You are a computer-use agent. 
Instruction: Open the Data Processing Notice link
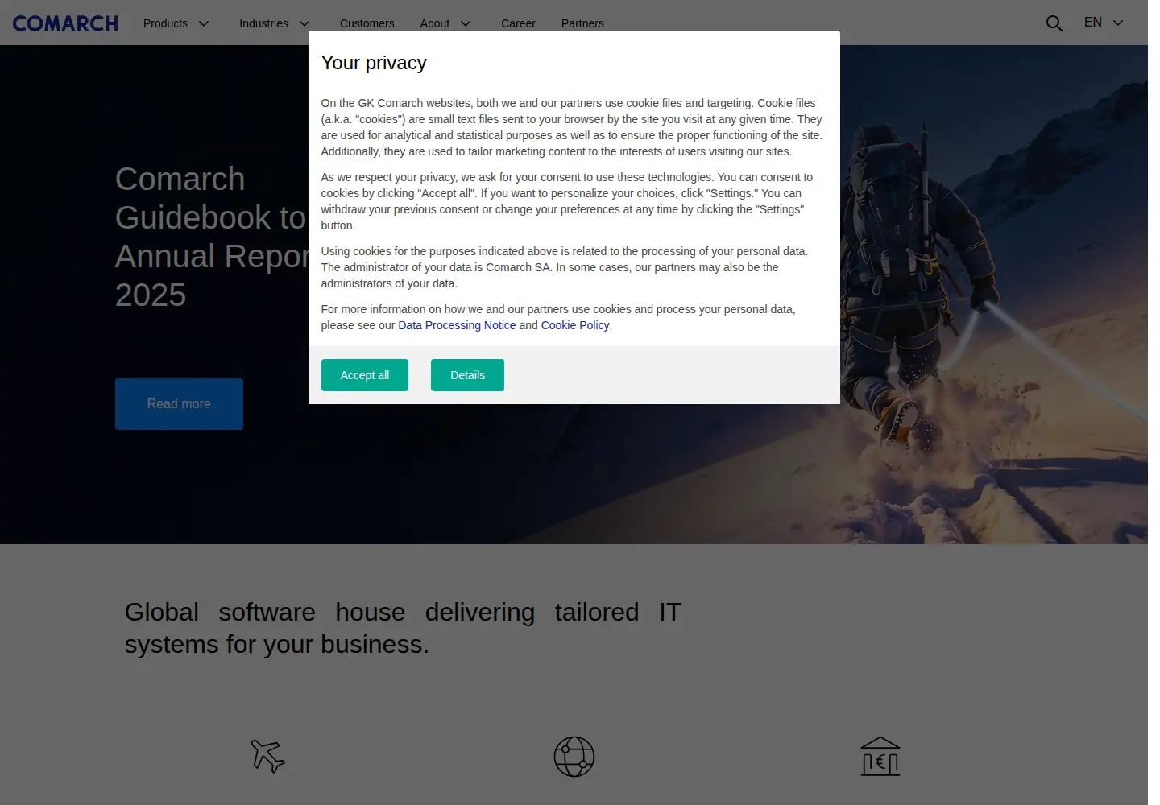pyautogui.click(x=457, y=325)
